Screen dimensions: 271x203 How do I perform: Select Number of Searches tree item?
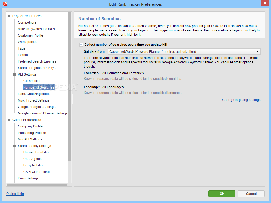[39, 87]
